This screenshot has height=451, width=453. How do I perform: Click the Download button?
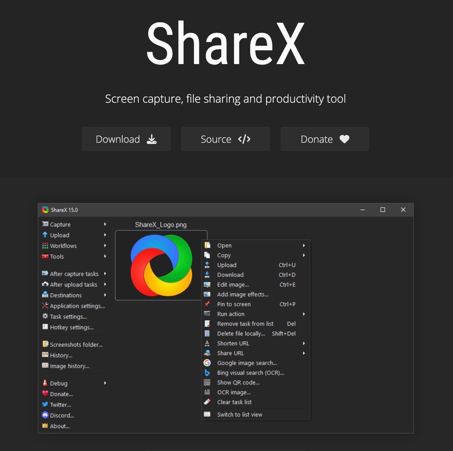click(126, 139)
